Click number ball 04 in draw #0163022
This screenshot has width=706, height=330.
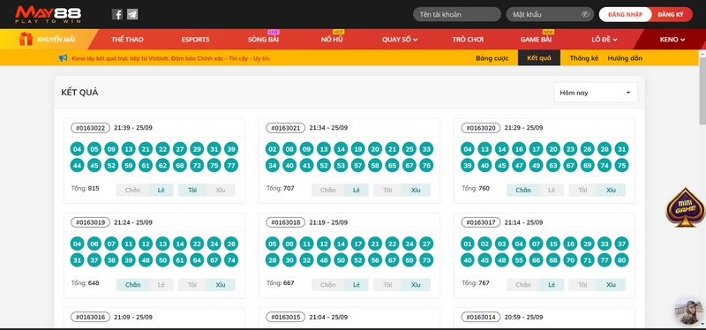(x=77, y=149)
